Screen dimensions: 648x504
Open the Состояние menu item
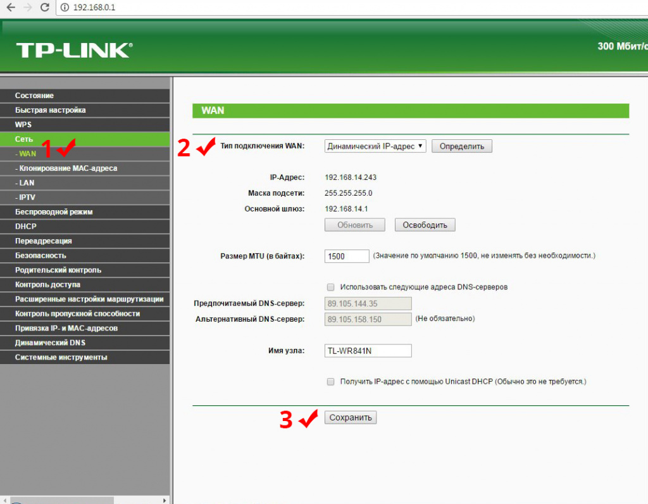coord(85,96)
